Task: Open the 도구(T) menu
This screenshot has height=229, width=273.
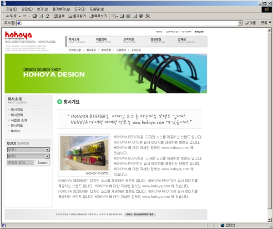Action: (x=80, y=9)
